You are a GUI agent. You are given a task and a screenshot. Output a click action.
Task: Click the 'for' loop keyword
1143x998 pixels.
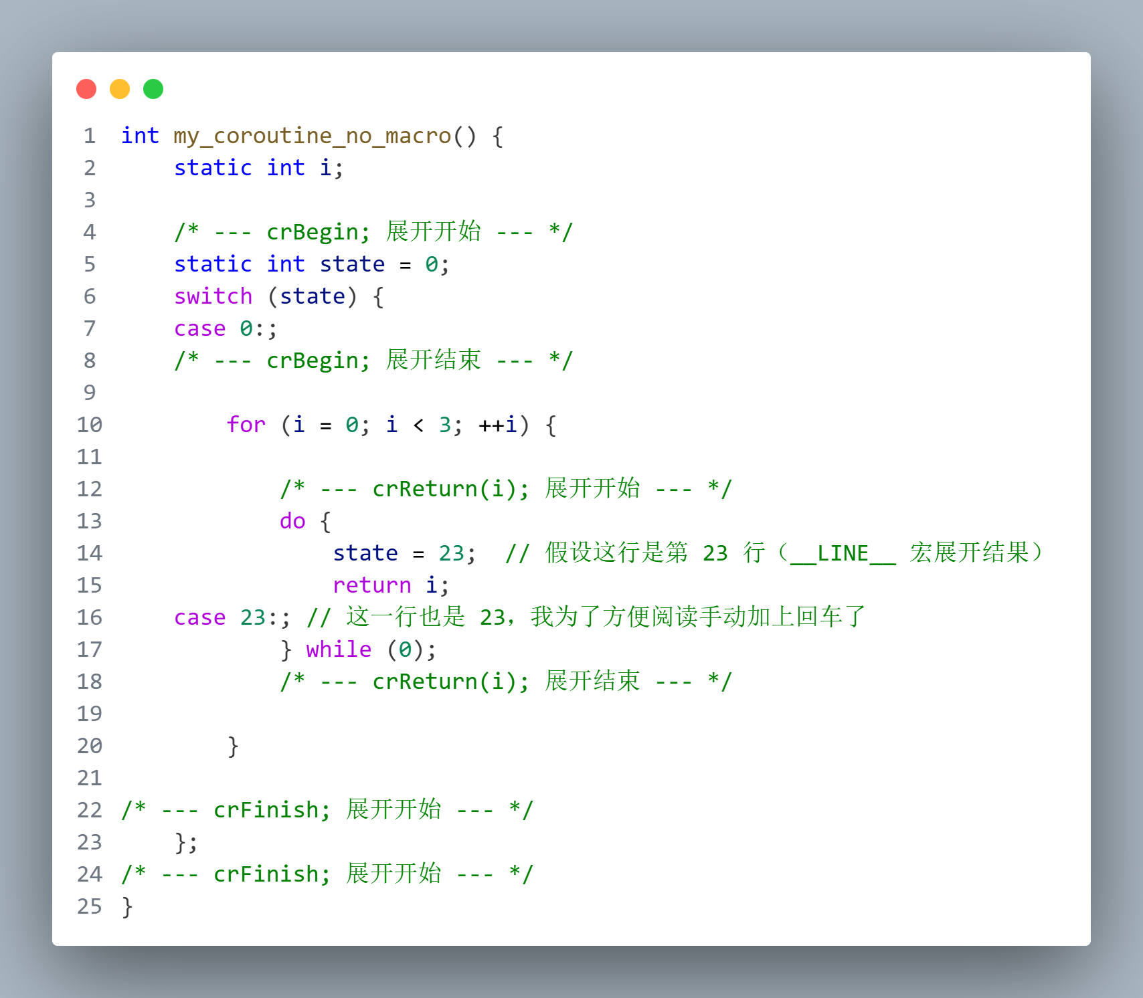pyautogui.click(x=246, y=425)
